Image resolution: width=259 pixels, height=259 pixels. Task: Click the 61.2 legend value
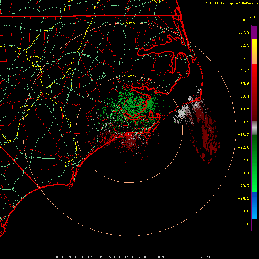(245, 71)
